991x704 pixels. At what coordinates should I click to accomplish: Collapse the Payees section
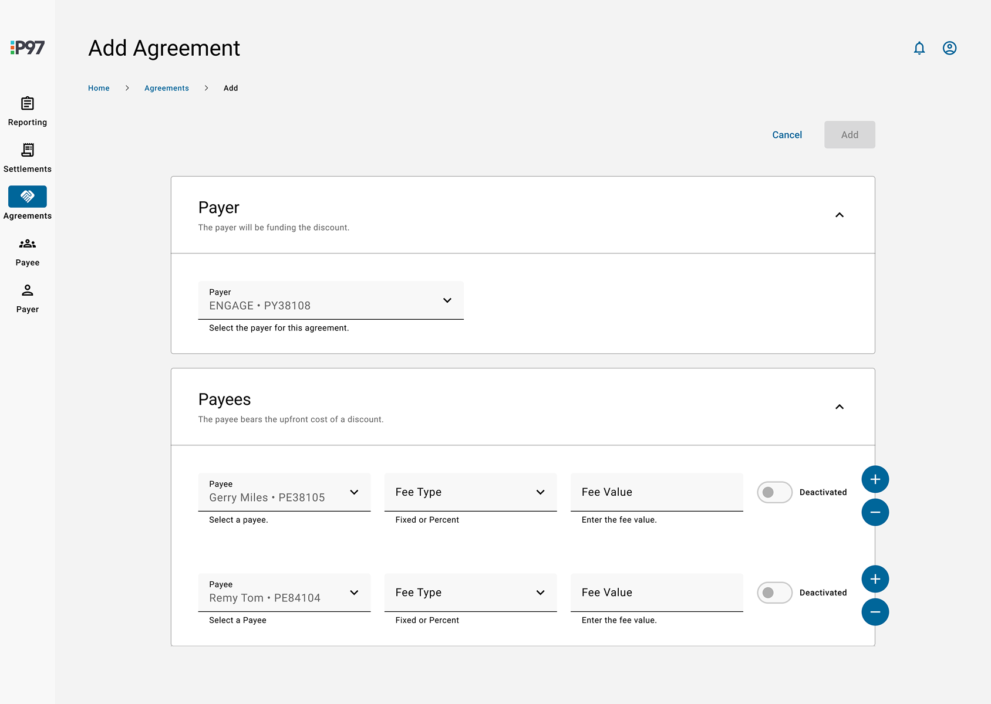click(x=839, y=407)
